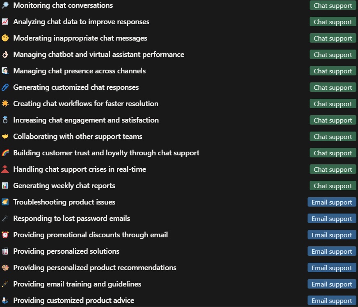Click the Email support tag on Providing customized product advice

pos(332,300)
